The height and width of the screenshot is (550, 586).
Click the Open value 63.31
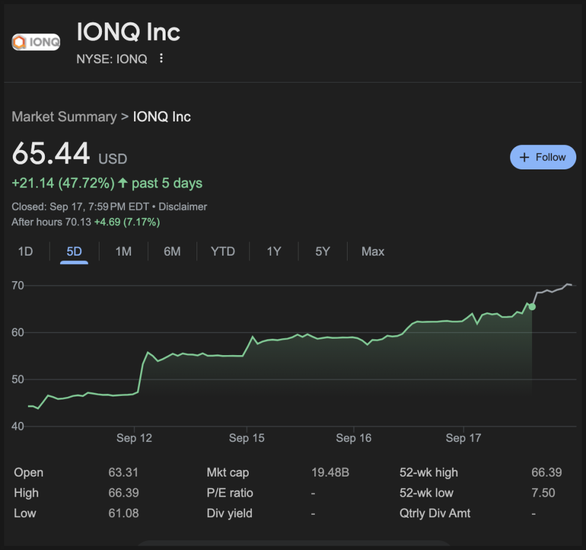pos(123,472)
